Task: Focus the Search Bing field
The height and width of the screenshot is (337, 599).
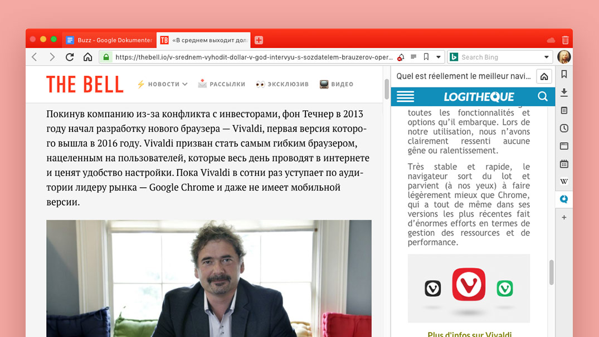Action: pyautogui.click(x=501, y=57)
